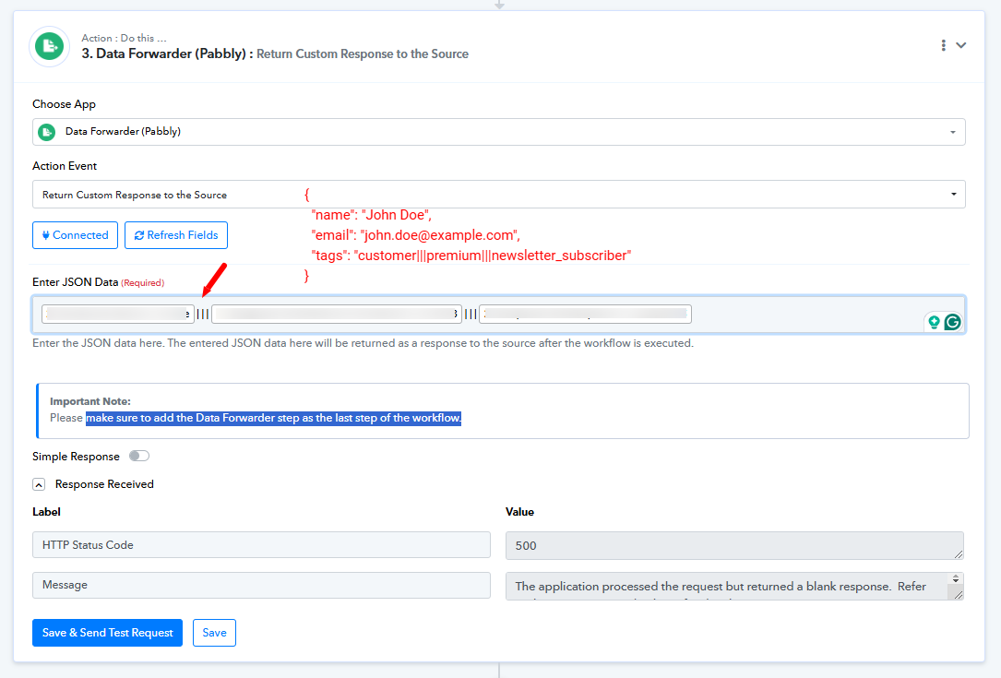Click the refresh icon in Refresh Fields button
1001x678 pixels.
(139, 235)
